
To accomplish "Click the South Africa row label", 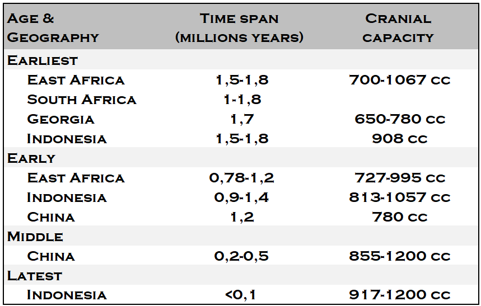I will [82, 100].
